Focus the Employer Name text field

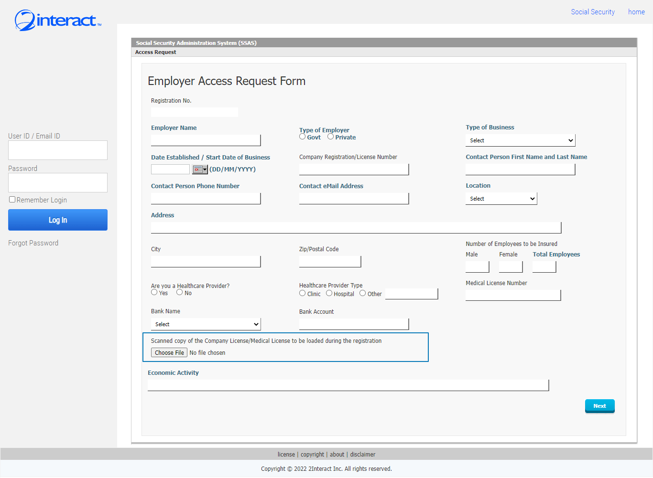click(x=206, y=140)
